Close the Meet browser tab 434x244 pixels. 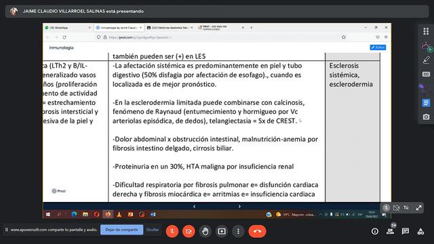pyautogui.click(x=243, y=28)
